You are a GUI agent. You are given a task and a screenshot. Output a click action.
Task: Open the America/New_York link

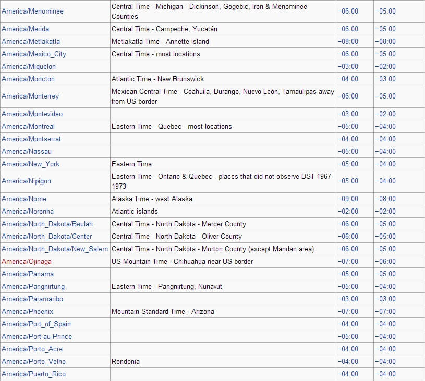(x=31, y=164)
